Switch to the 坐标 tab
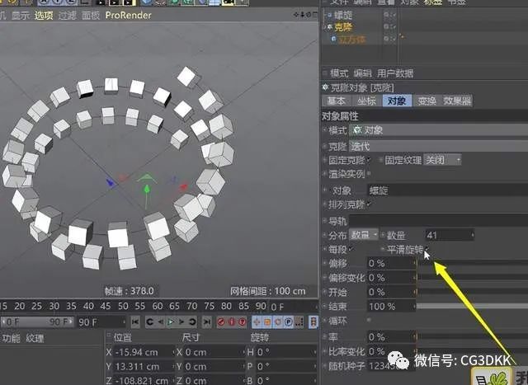This screenshot has height=385, width=528. tap(366, 101)
